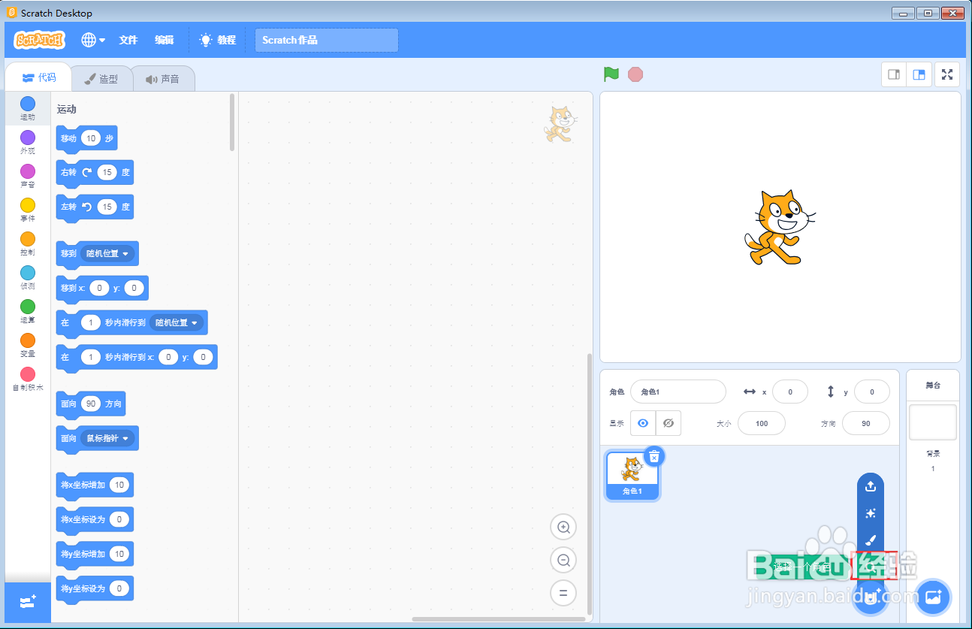
Task: Switch stage to small view layout toggle
Action: click(894, 74)
